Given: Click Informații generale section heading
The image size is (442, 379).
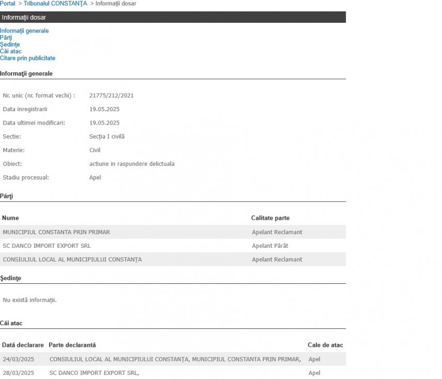Looking at the screenshot, I should [26, 73].
